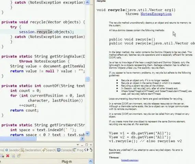Click editor vertical scrollbar down arrow
Image resolution: width=195 pixels, height=164 pixels.
pyautogui.click(x=87, y=134)
